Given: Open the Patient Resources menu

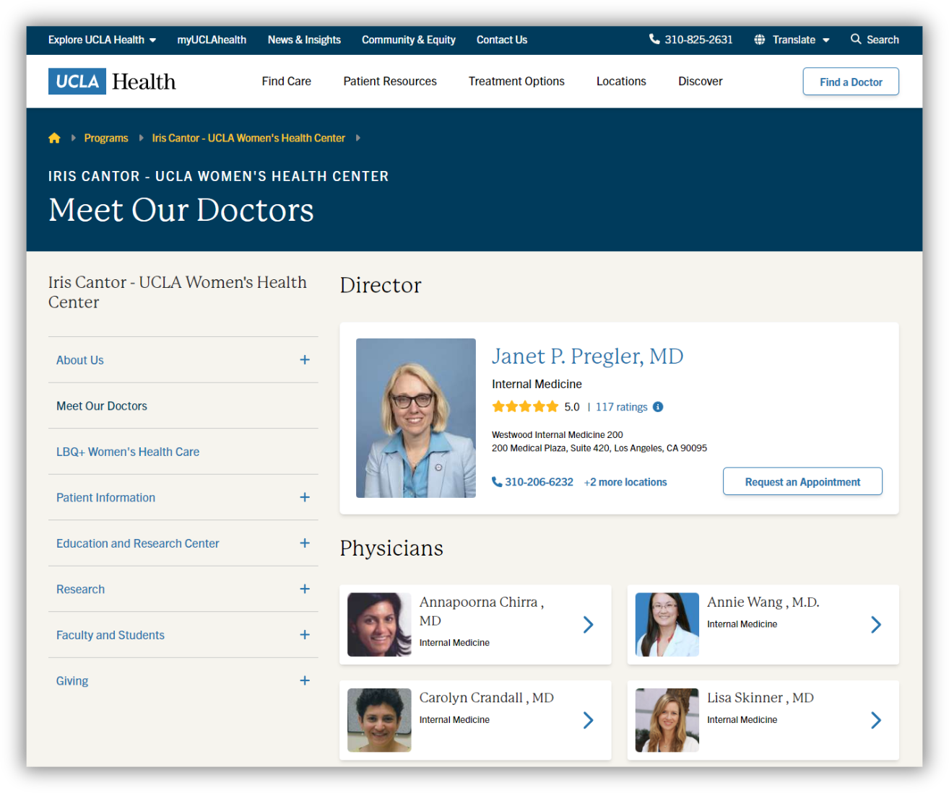Looking at the screenshot, I should pos(390,82).
